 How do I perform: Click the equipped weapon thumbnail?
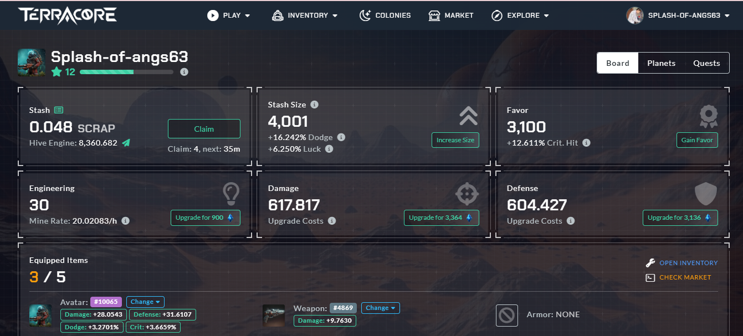pyautogui.click(x=274, y=315)
